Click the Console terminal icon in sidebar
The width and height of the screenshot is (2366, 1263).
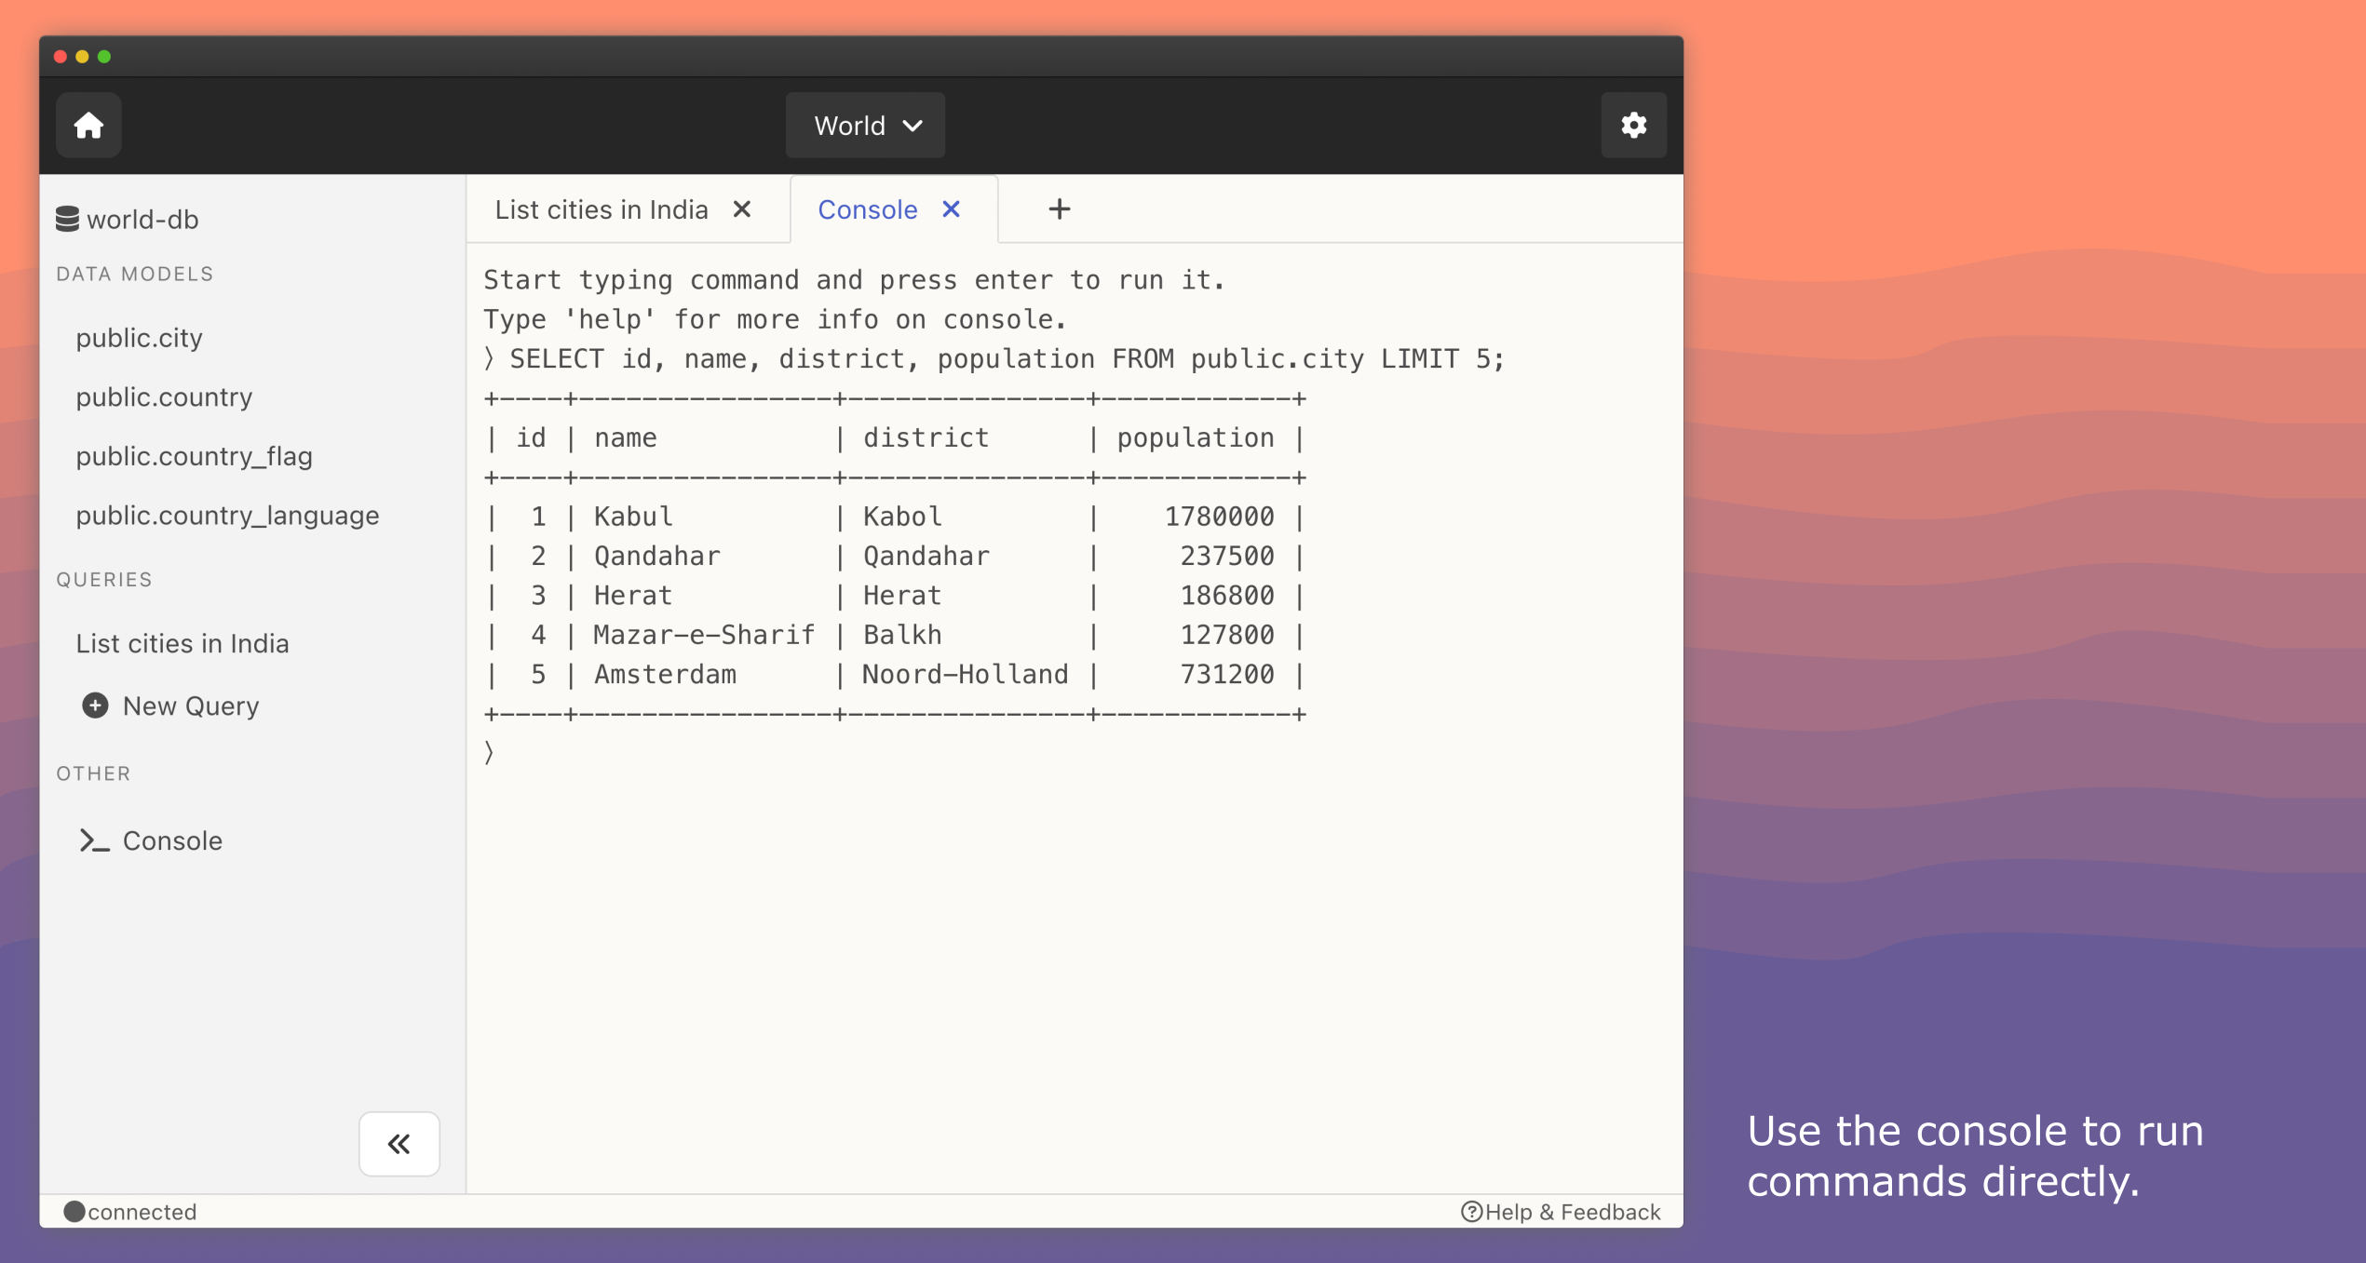click(x=94, y=840)
